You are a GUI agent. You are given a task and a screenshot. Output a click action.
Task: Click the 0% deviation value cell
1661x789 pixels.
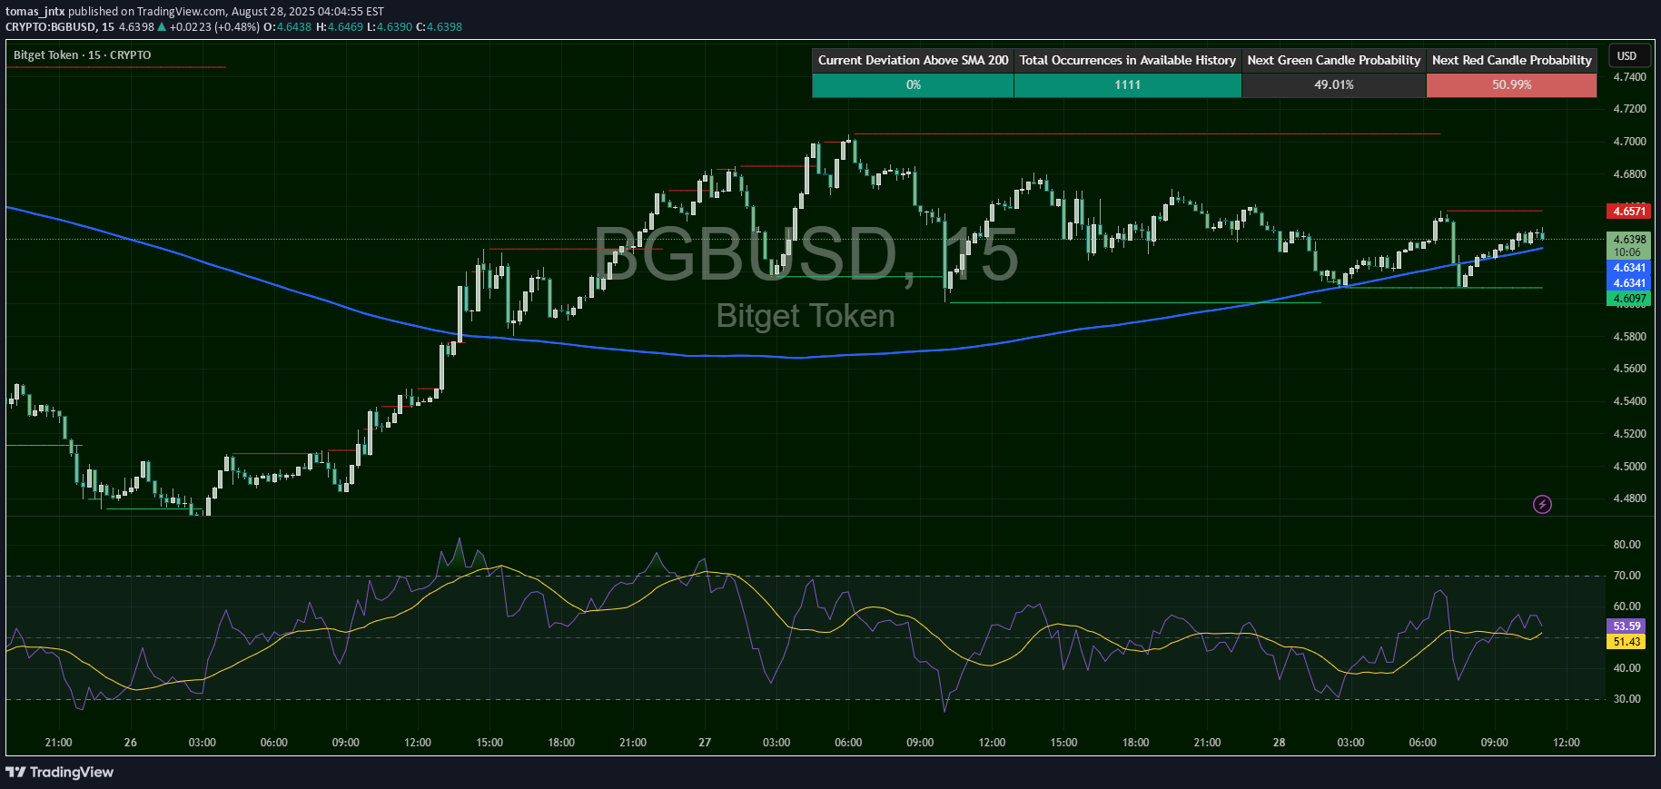tap(913, 84)
